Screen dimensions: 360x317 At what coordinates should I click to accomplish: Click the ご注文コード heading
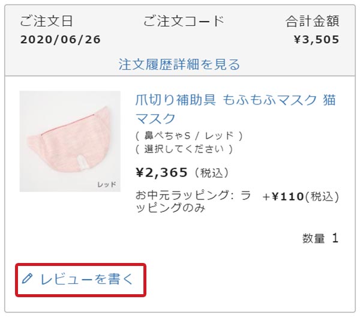[x=183, y=22]
